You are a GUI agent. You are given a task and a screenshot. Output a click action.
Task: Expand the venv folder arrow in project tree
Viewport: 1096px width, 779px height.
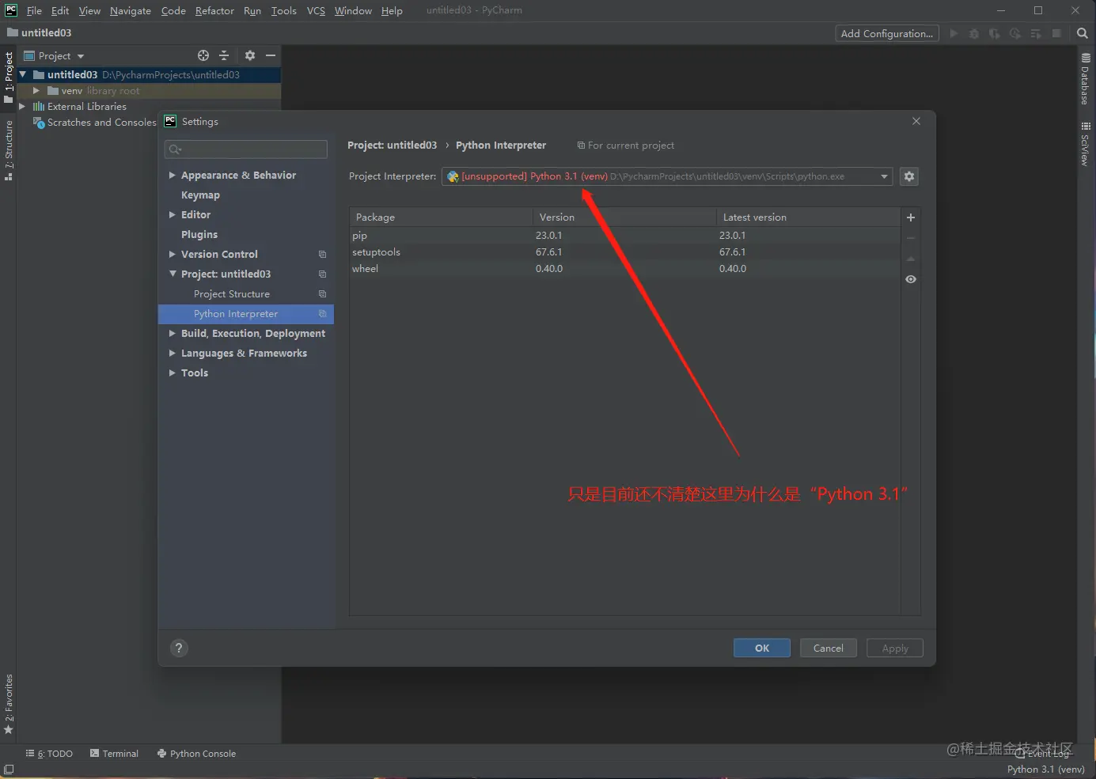click(36, 91)
